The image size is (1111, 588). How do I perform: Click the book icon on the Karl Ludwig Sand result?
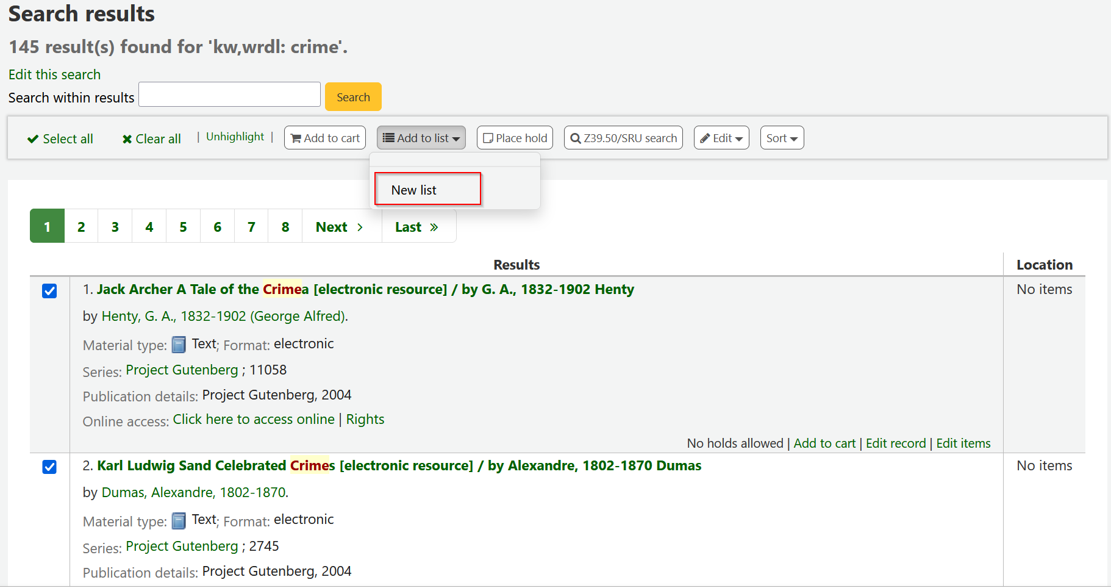179,520
